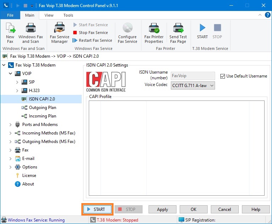The image size is (272, 224).
Task: Click the New Fax icon
Action: [x=10, y=28]
